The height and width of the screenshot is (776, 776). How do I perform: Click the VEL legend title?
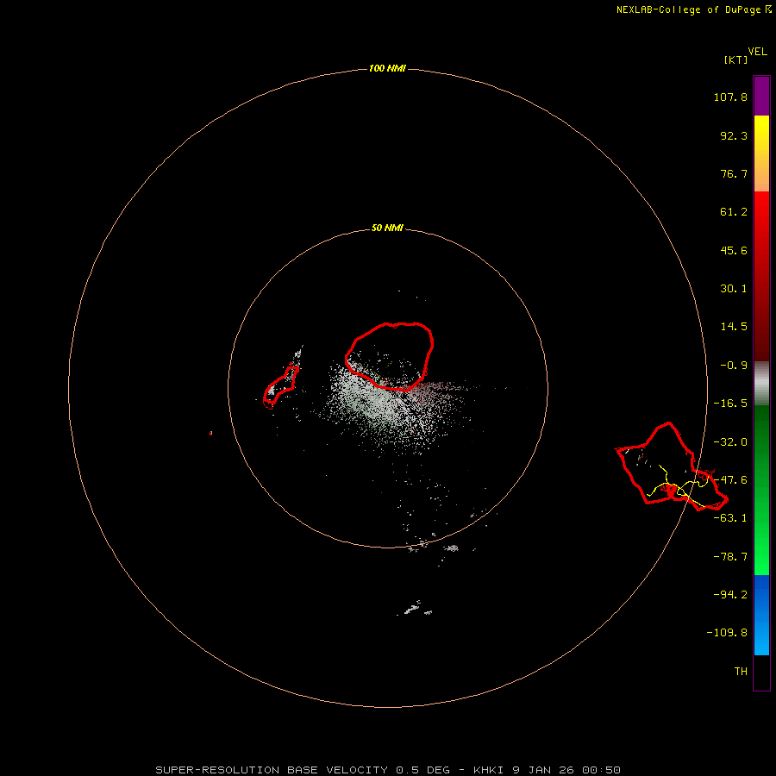coord(757,51)
